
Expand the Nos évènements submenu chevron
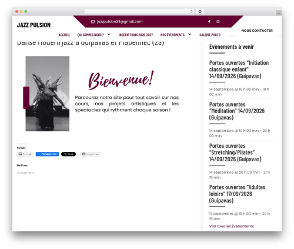(x=190, y=34)
